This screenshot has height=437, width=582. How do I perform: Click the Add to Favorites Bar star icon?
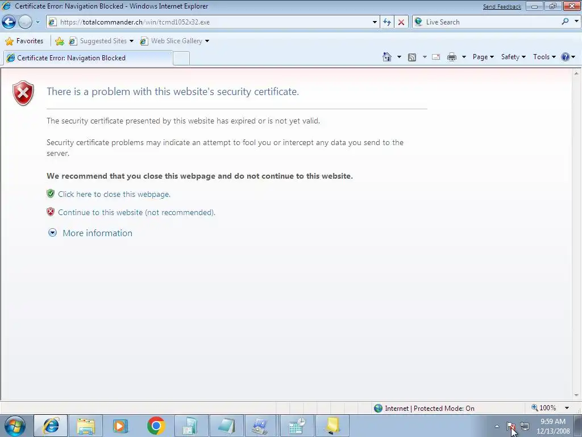59,41
